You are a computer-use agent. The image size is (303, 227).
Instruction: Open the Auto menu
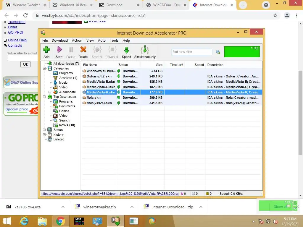coord(102,40)
